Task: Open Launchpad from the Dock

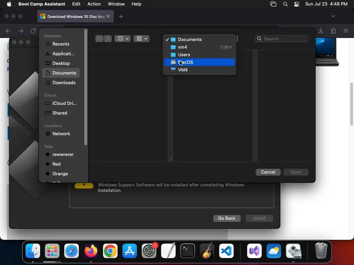Action: pyautogui.click(x=52, y=251)
